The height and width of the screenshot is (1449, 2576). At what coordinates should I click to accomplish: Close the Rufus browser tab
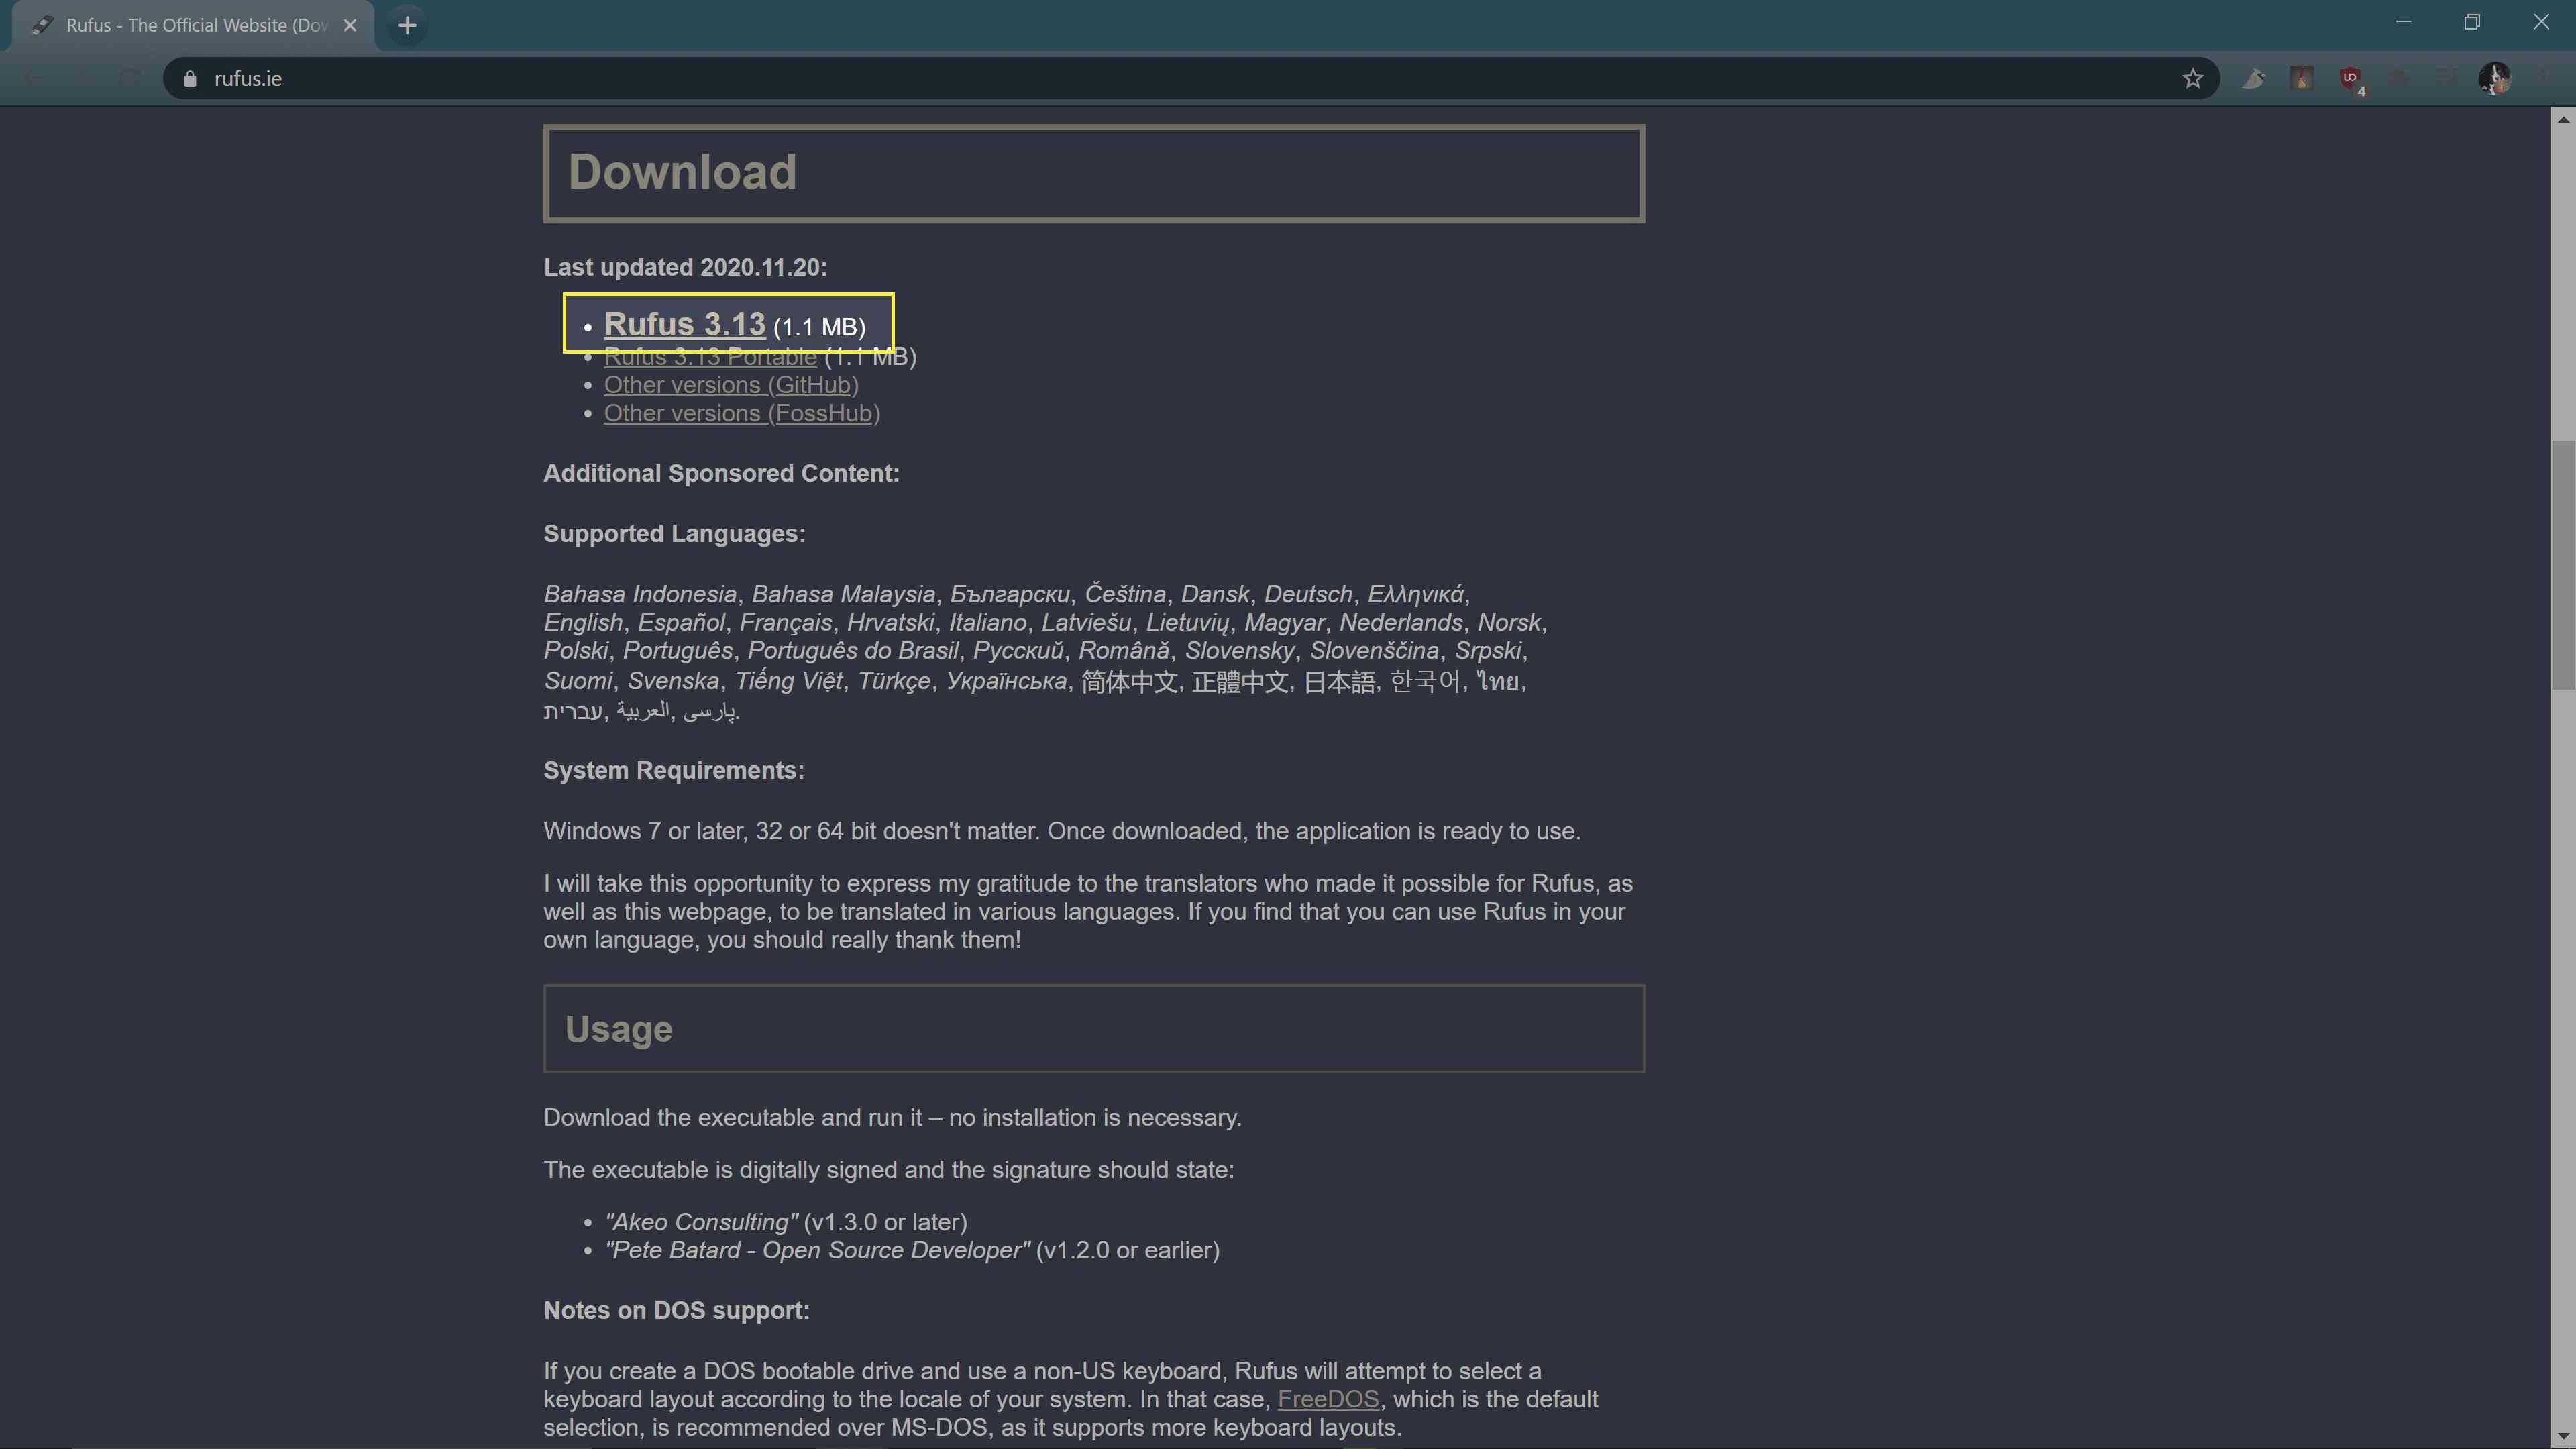tap(350, 25)
